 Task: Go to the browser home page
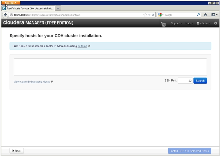coord(205,15)
